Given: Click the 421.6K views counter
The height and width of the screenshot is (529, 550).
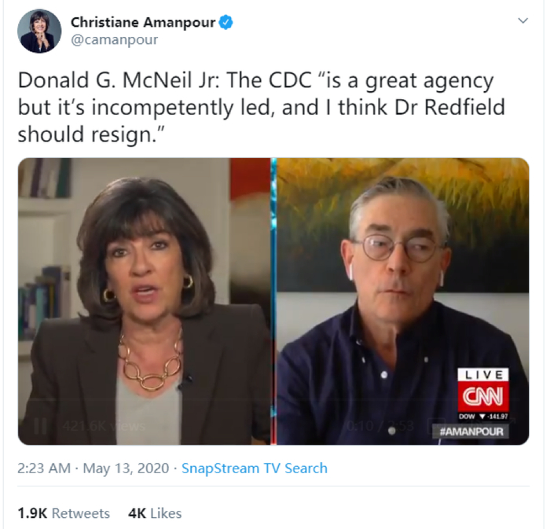Looking at the screenshot, I should (104, 426).
